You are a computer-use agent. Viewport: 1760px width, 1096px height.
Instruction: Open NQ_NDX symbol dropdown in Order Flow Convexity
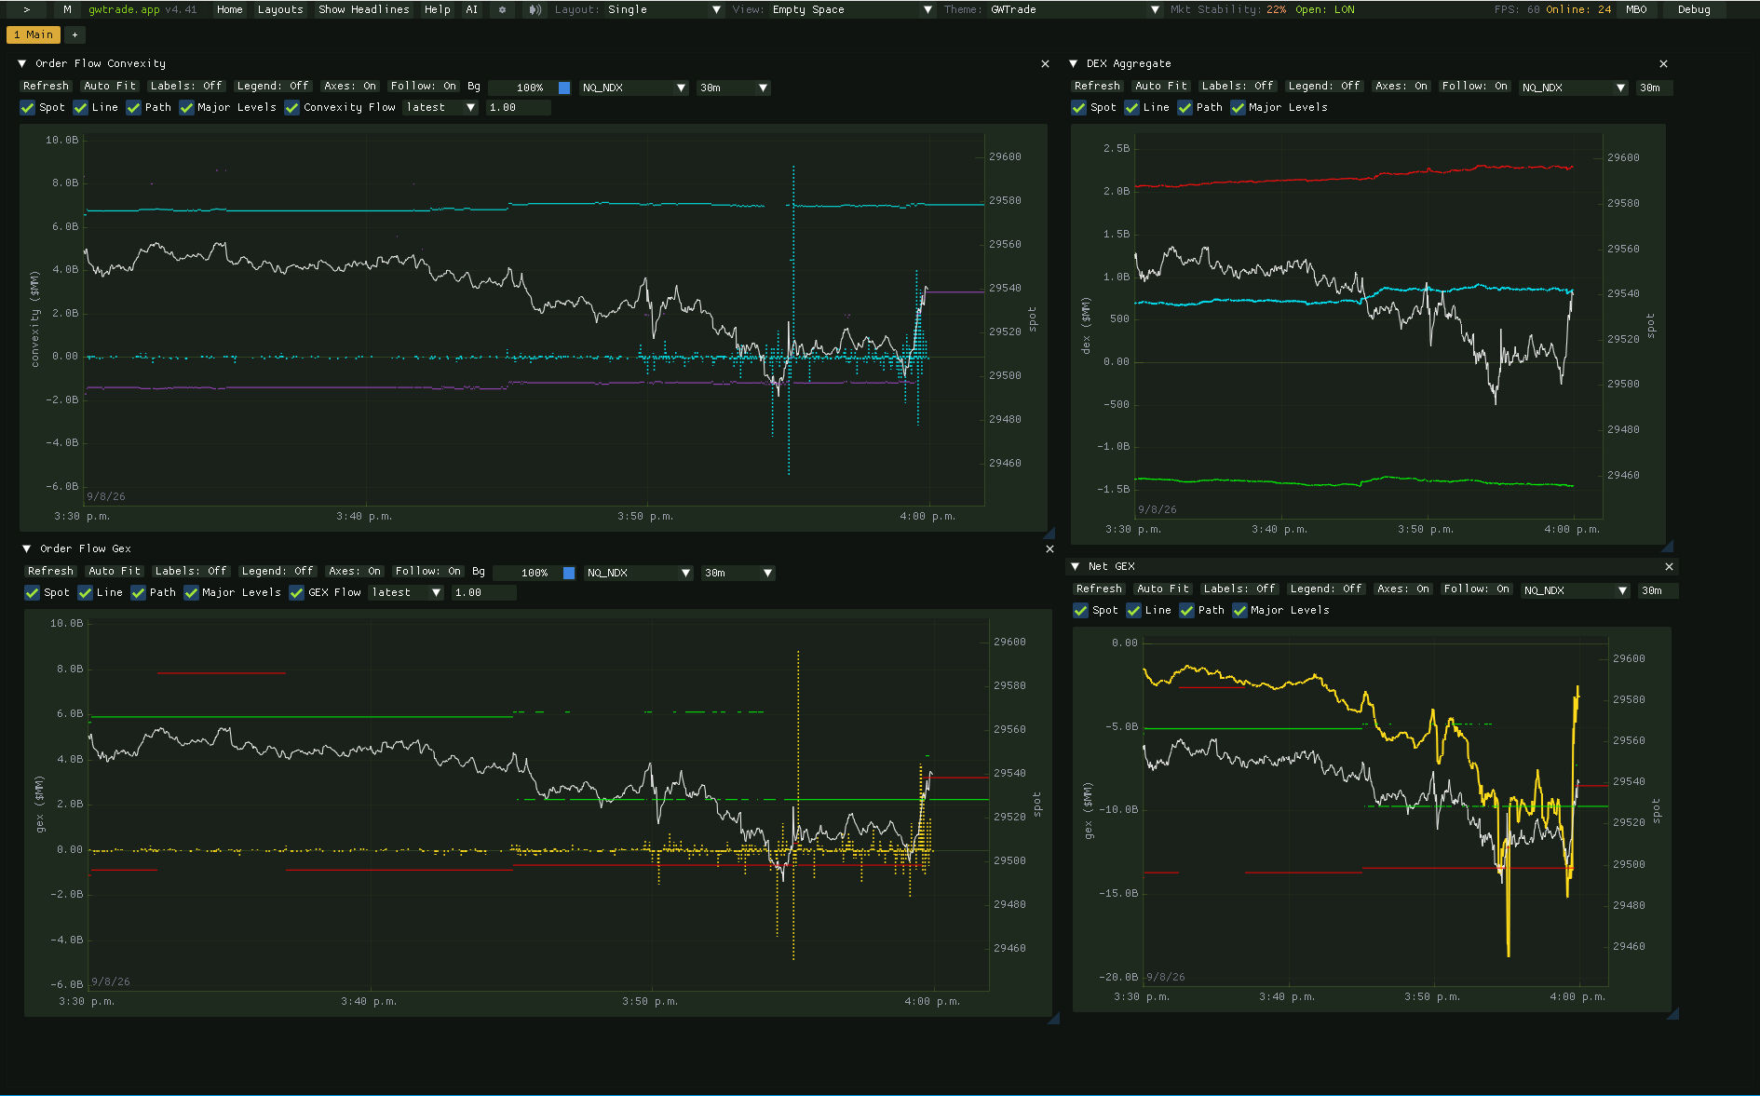pos(633,88)
